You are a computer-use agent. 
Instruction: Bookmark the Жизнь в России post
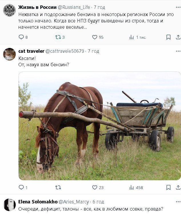(168, 37)
